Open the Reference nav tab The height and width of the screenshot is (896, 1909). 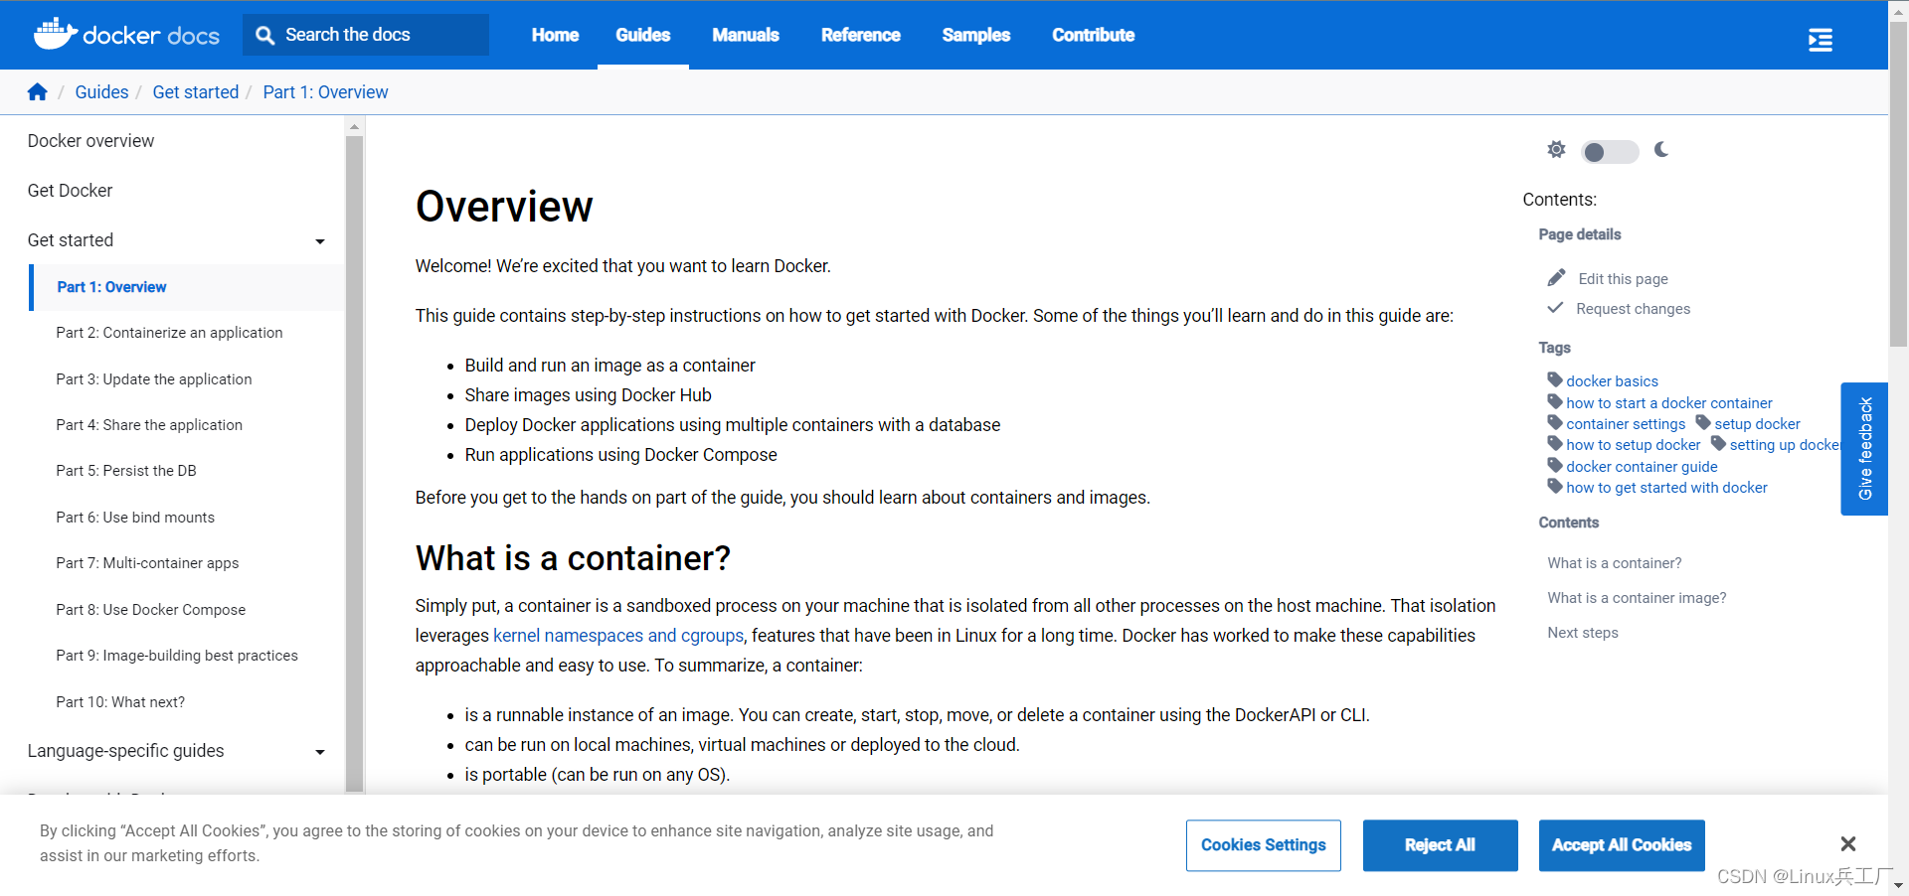click(861, 35)
